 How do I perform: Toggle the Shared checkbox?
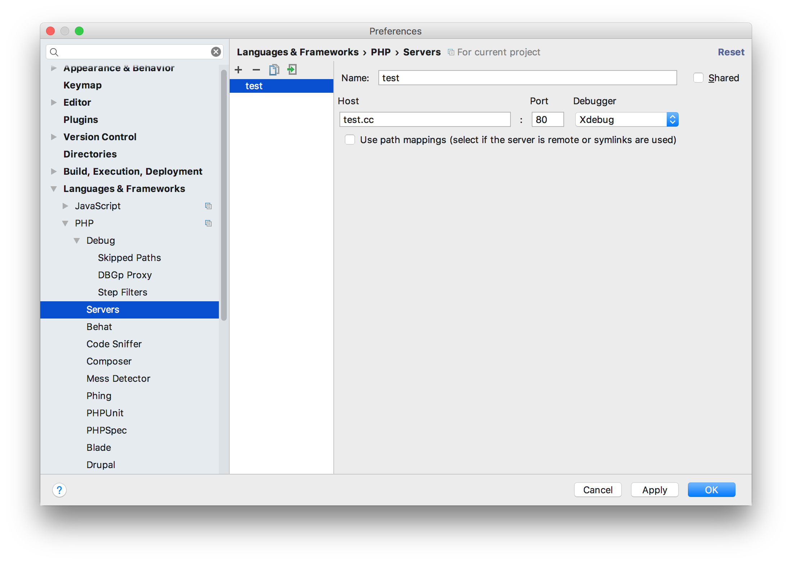click(x=698, y=77)
